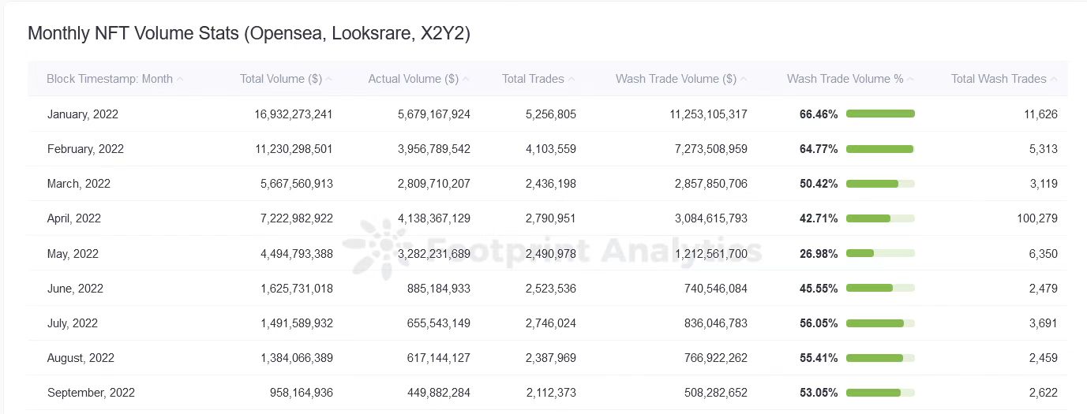The image size is (1087, 414).
Task: Click January total volume 16,932,273,241
Action: click(x=294, y=114)
